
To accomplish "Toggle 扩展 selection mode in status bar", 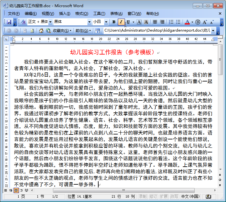I will tap(164, 196).
